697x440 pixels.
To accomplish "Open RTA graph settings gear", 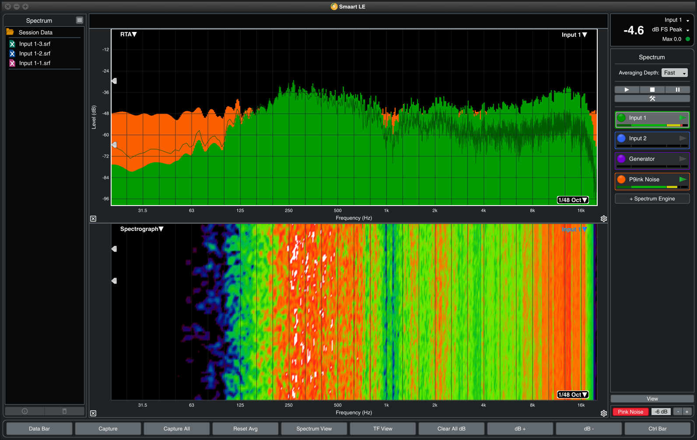I will click(x=604, y=219).
